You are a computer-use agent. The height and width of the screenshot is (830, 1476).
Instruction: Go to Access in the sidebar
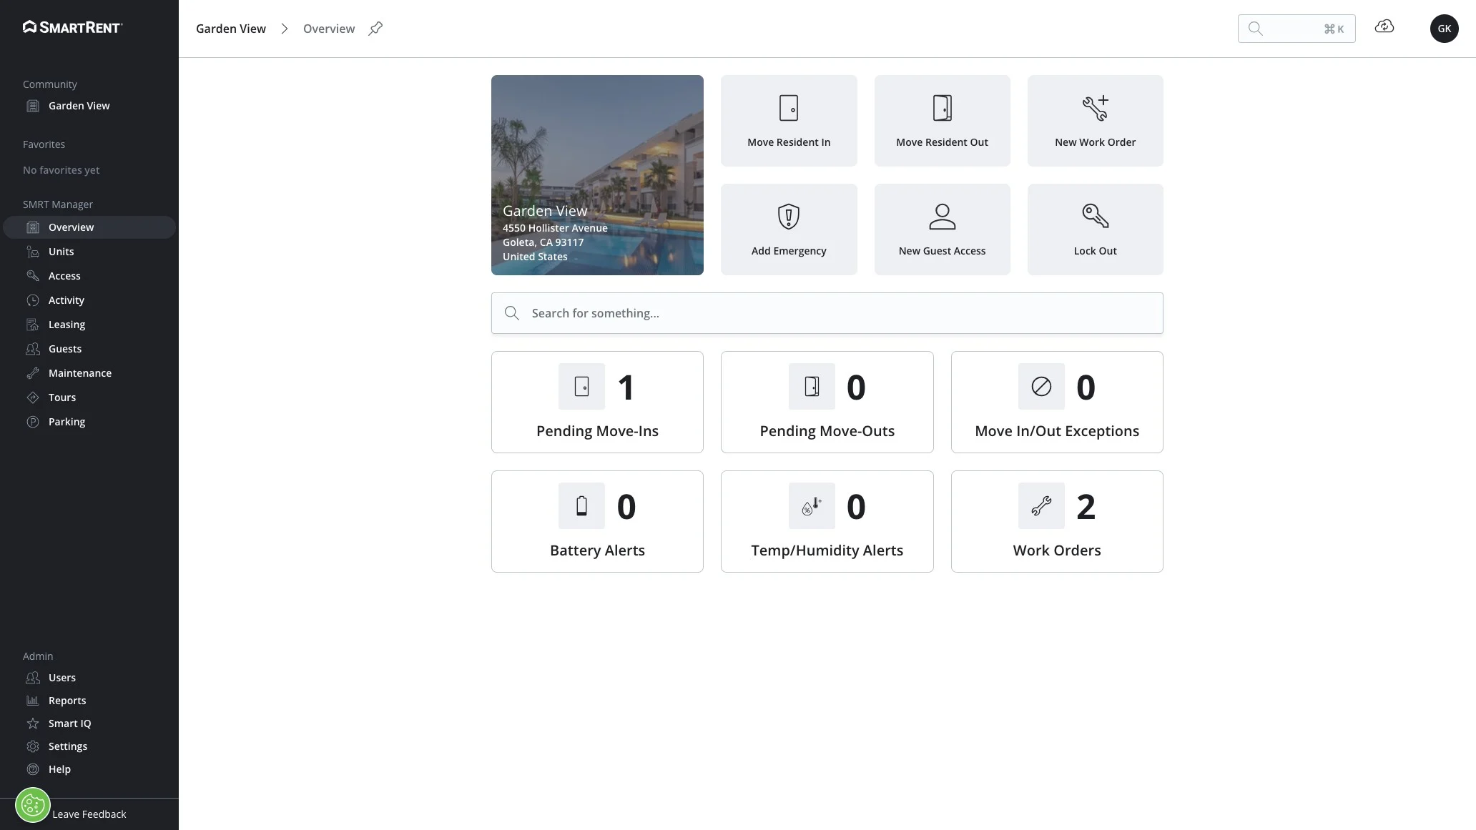tap(89, 276)
